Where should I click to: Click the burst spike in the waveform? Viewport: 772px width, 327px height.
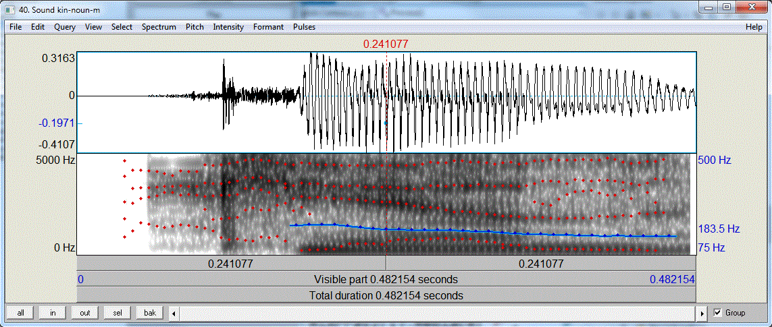(224, 94)
